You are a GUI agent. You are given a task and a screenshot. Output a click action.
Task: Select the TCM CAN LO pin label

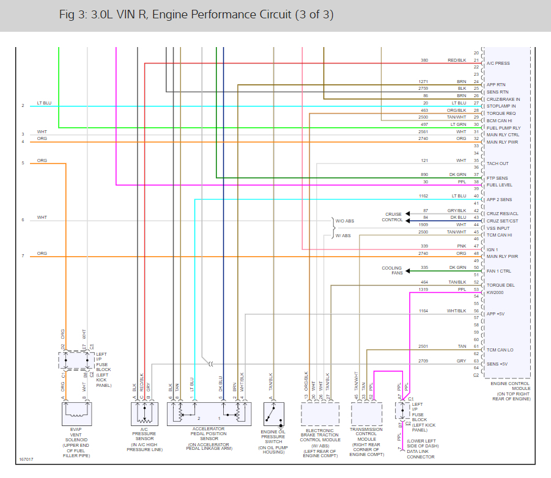[500, 350]
